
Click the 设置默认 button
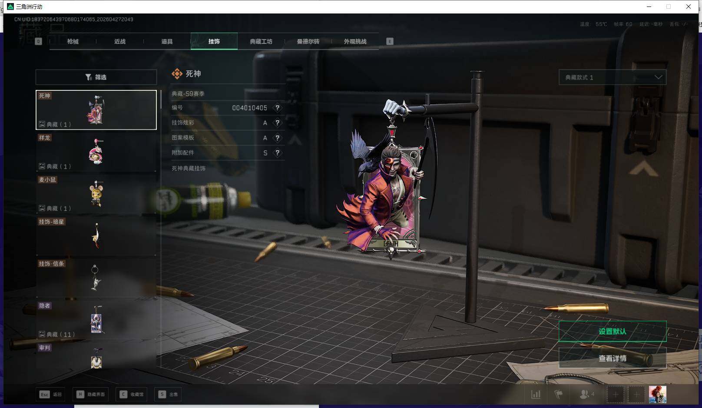point(612,332)
